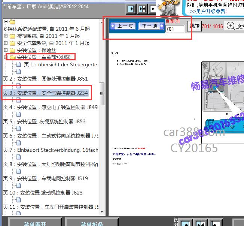Click the top toolbar collapse-both-arrows icon
This screenshot has height=226, width=244.
click(x=142, y=9)
